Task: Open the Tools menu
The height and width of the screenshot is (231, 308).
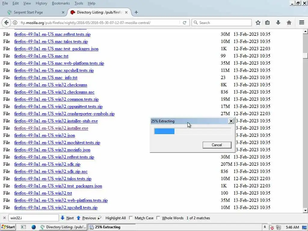Action: (x=79, y=3)
